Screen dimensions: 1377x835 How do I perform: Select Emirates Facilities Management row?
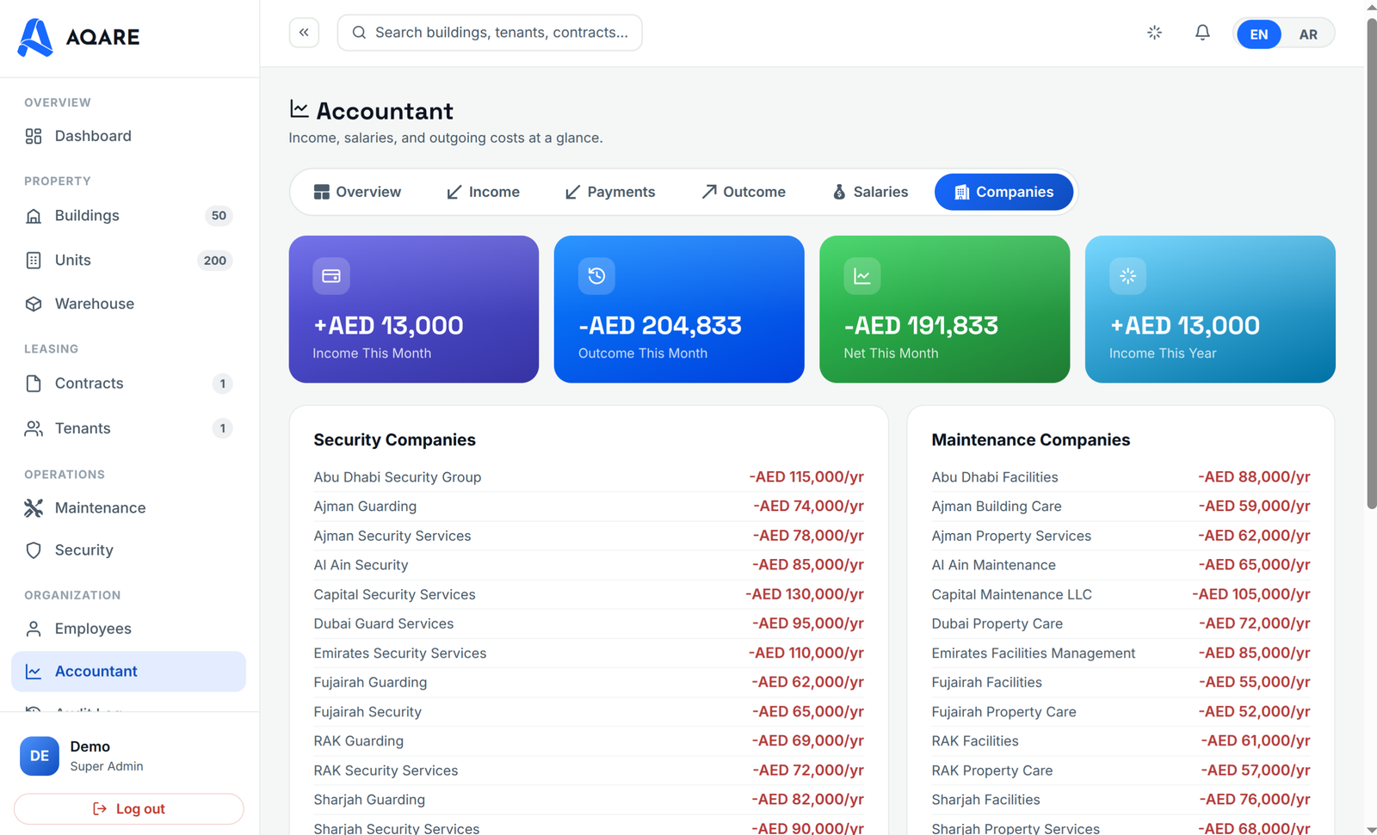pyautogui.click(x=1121, y=654)
